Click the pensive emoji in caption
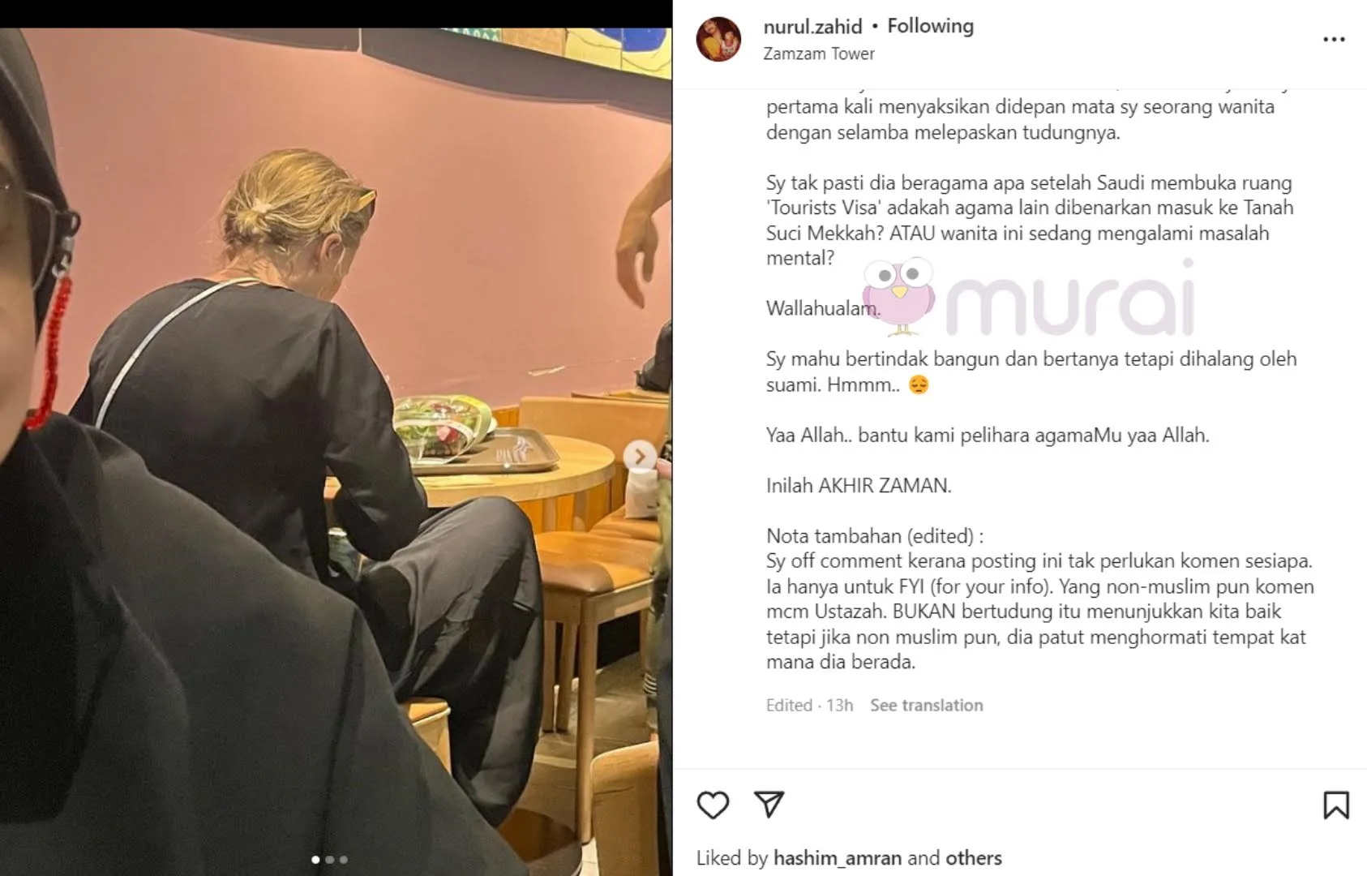 click(918, 384)
